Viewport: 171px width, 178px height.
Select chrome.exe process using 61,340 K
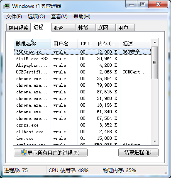82,112
